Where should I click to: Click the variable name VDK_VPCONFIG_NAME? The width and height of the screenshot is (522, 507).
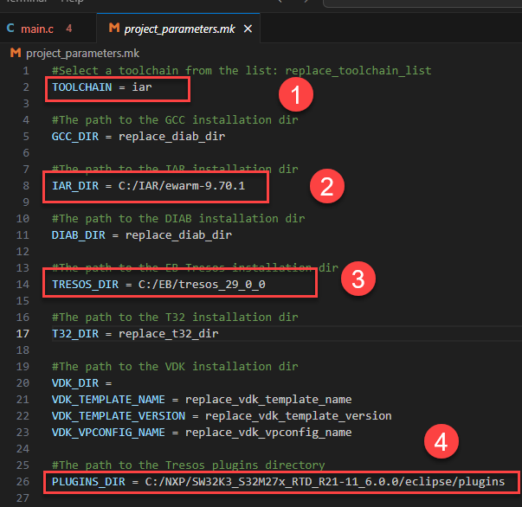point(108,432)
